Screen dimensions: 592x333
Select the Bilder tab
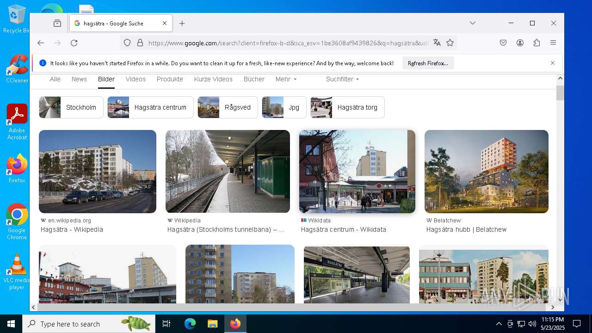[x=106, y=79]
